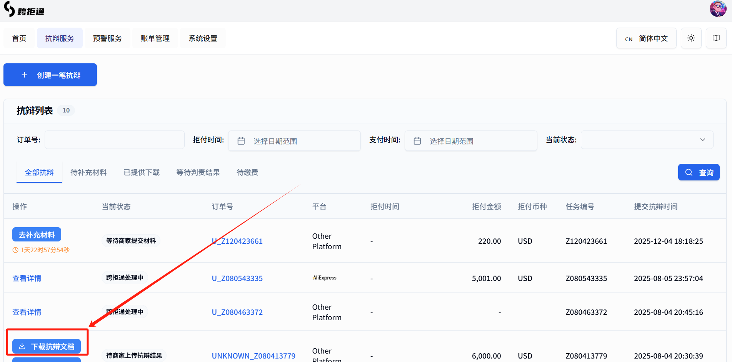The image size is (732, 362).
Task: Click task number Z120423661
Action: coord(586,241)
